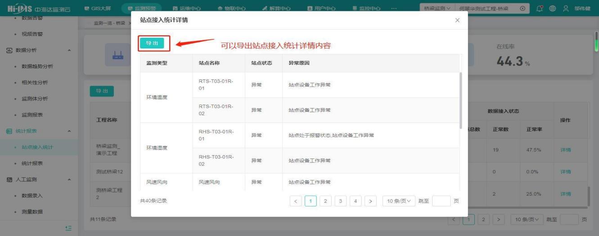This screenshot has width=599, height=236.
Task: Close the 站点接入统计详情 dialog
Action: pyautogui.click(x=457, y=21)
